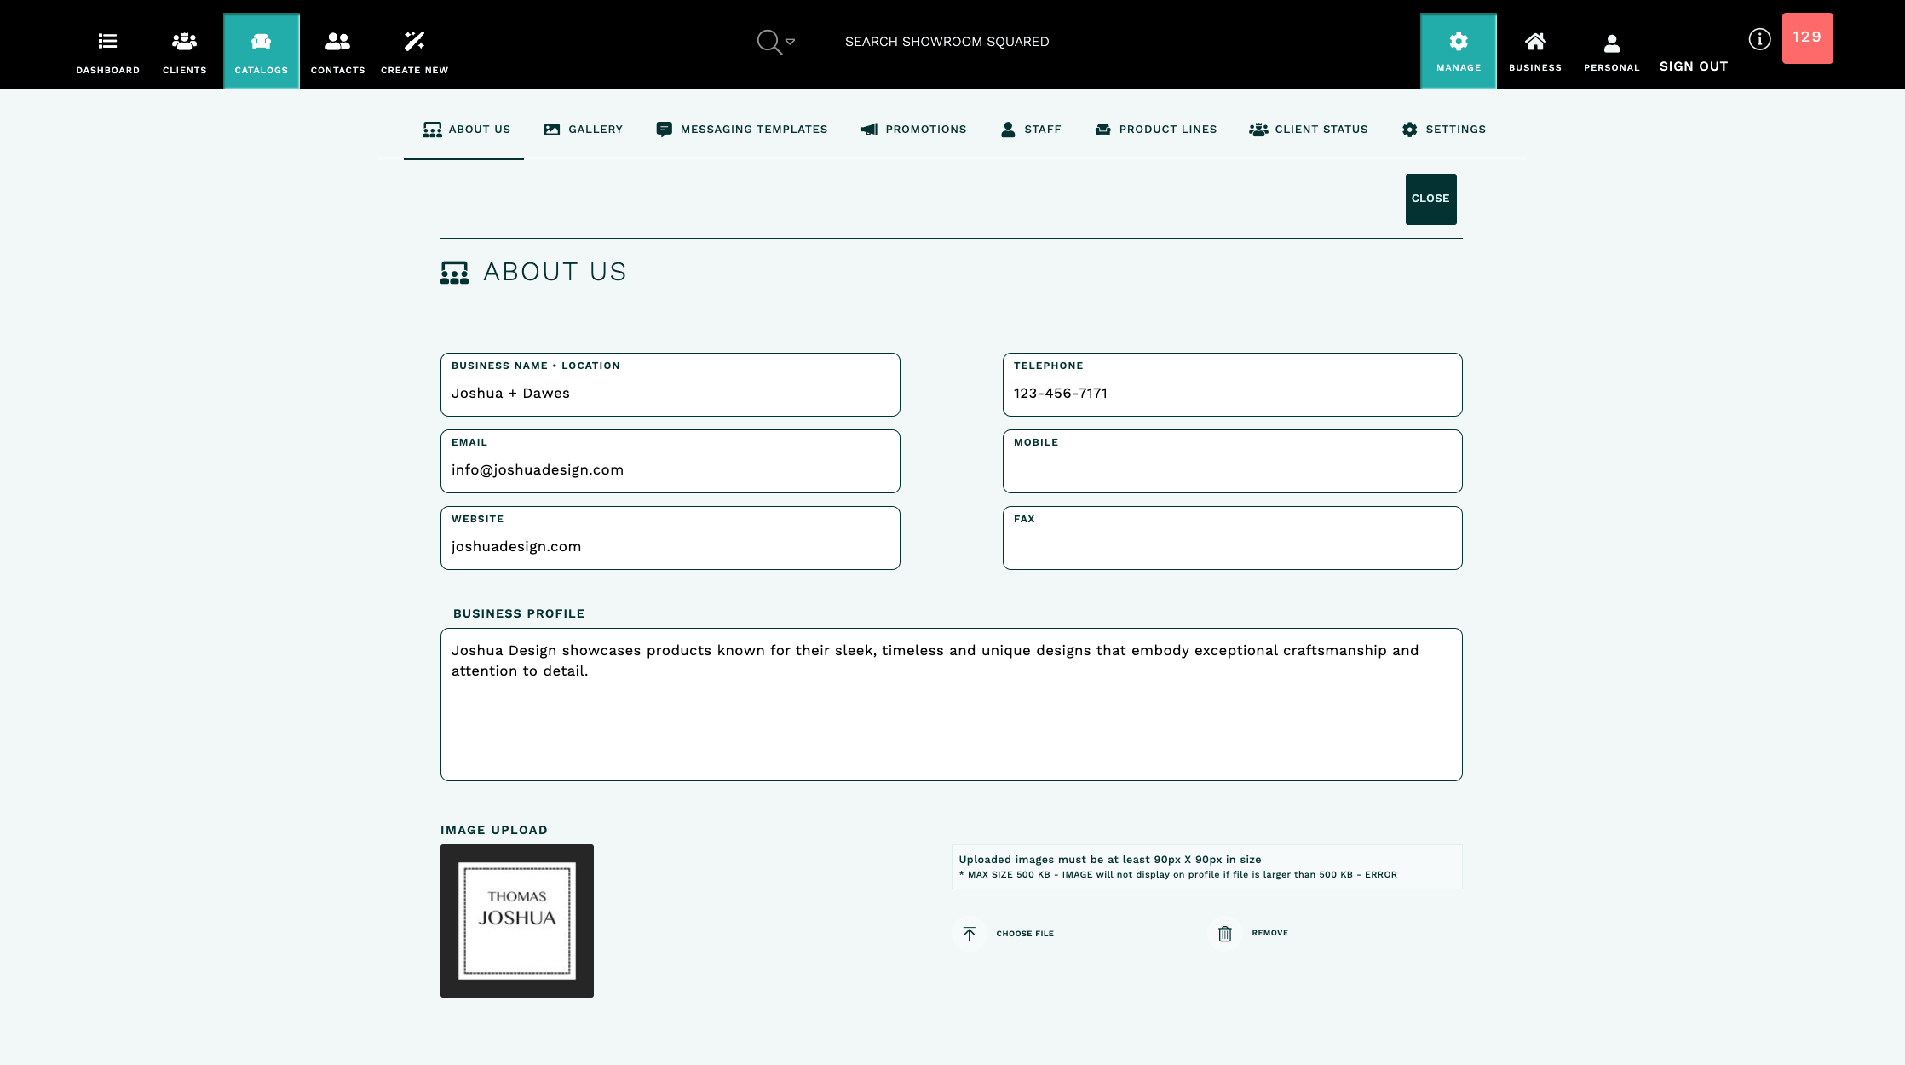1905x1065 pixels.
Task: Open the Dashboard list icon
Action: (x=107, y=41)
